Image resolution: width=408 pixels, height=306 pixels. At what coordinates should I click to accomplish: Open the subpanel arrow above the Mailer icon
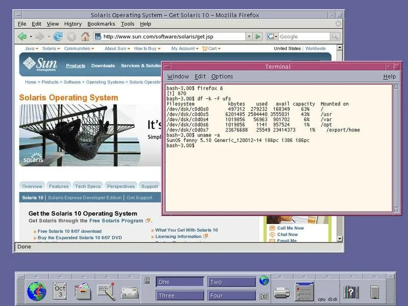pos(130,276)
